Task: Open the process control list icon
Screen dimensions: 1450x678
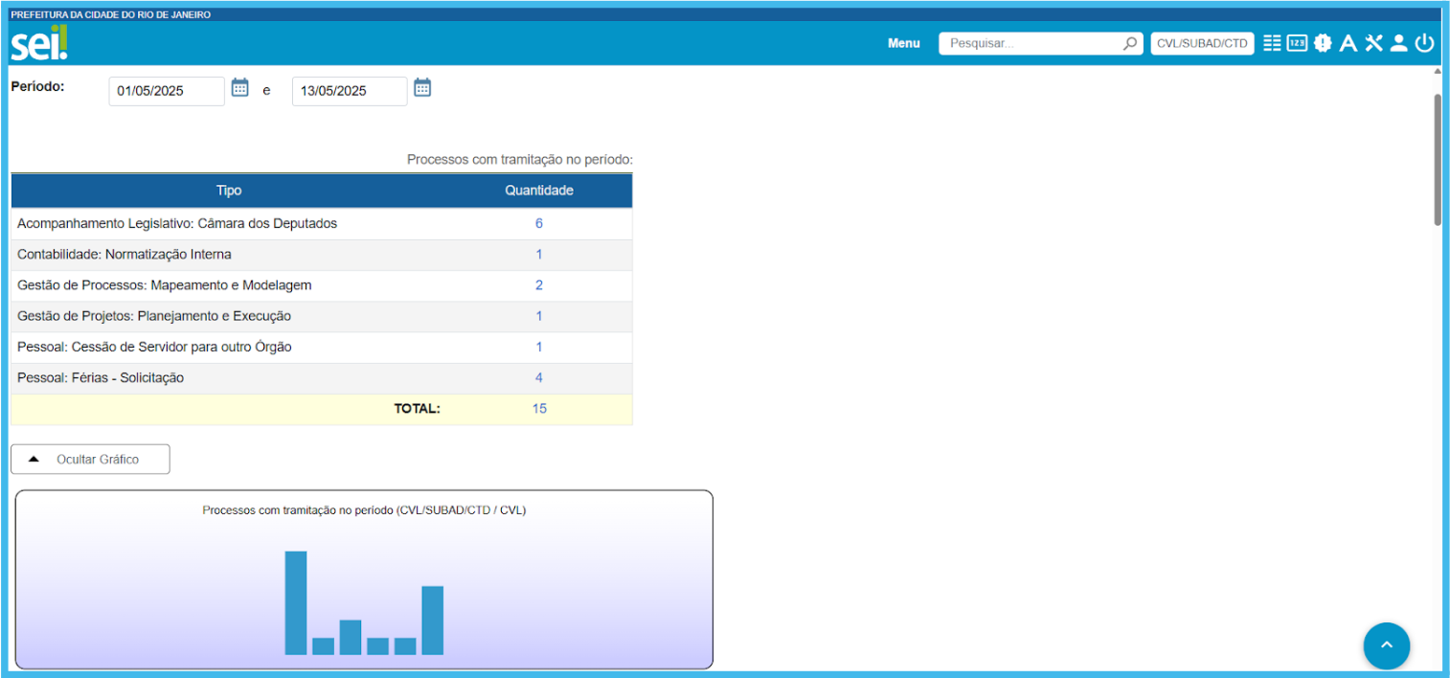Action: click(x=1272, y=43)
